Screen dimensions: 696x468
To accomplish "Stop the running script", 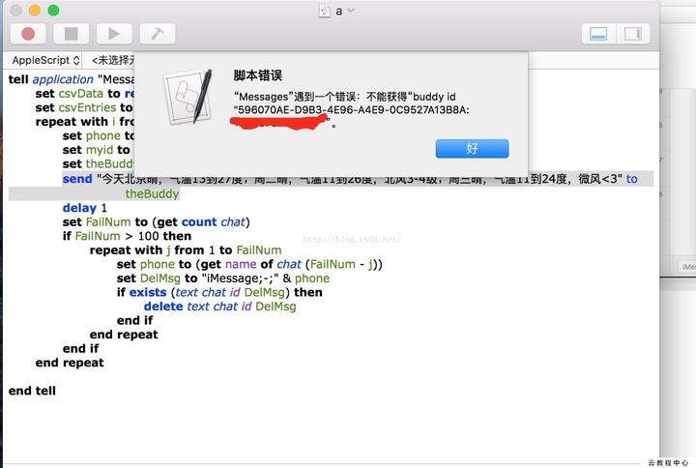I will [71, 34].
